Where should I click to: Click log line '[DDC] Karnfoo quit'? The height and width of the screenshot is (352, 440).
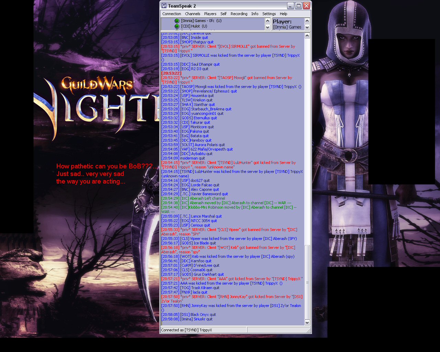[x=186, y=261]
